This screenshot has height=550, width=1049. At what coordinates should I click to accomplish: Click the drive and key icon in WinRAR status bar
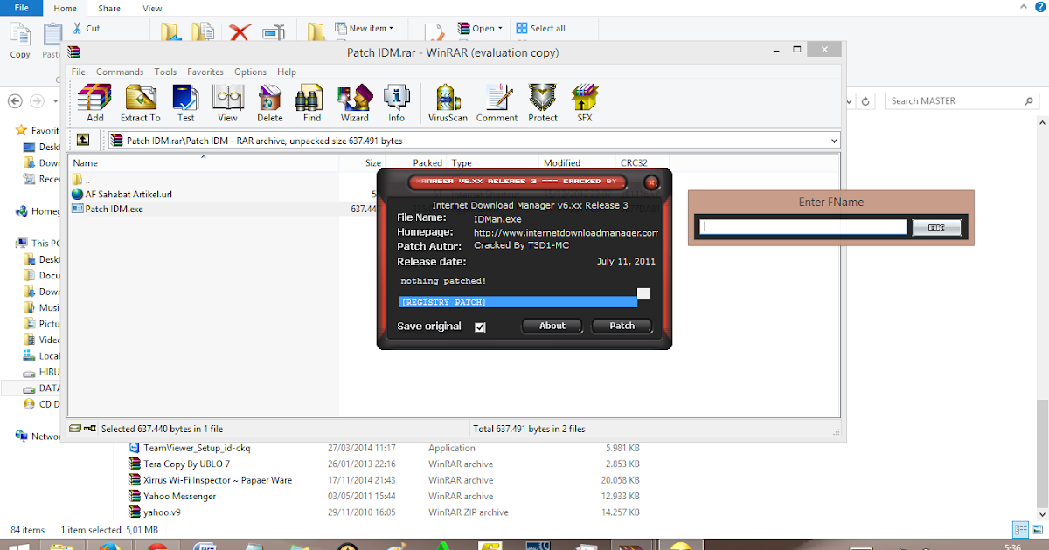tap(83, 429)
